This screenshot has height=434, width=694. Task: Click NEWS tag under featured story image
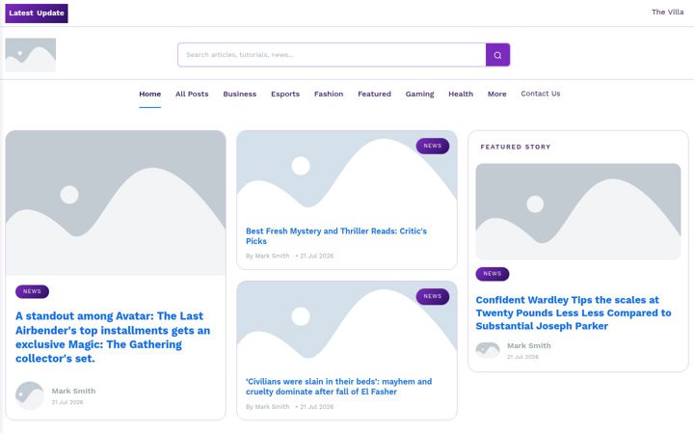[493, 274]
